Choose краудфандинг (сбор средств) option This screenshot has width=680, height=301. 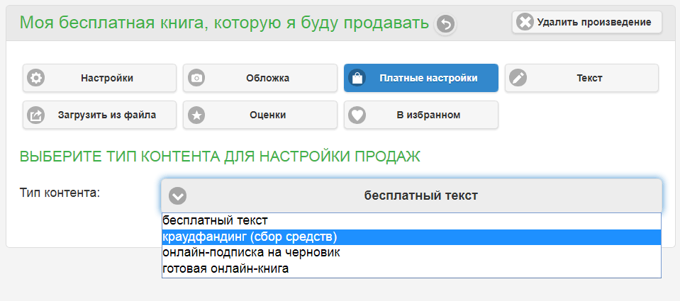[249, 236]
